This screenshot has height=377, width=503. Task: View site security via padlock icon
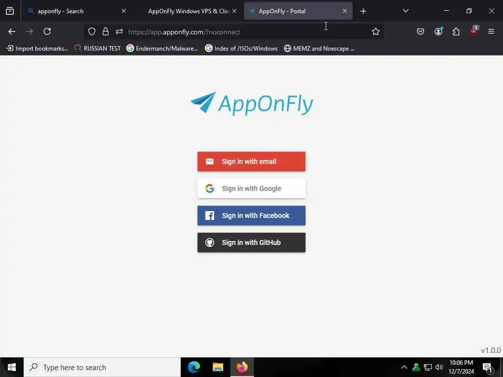[106, 31]
